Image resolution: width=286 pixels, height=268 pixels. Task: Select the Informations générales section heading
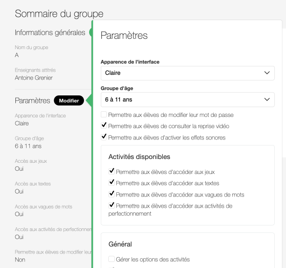50,32
